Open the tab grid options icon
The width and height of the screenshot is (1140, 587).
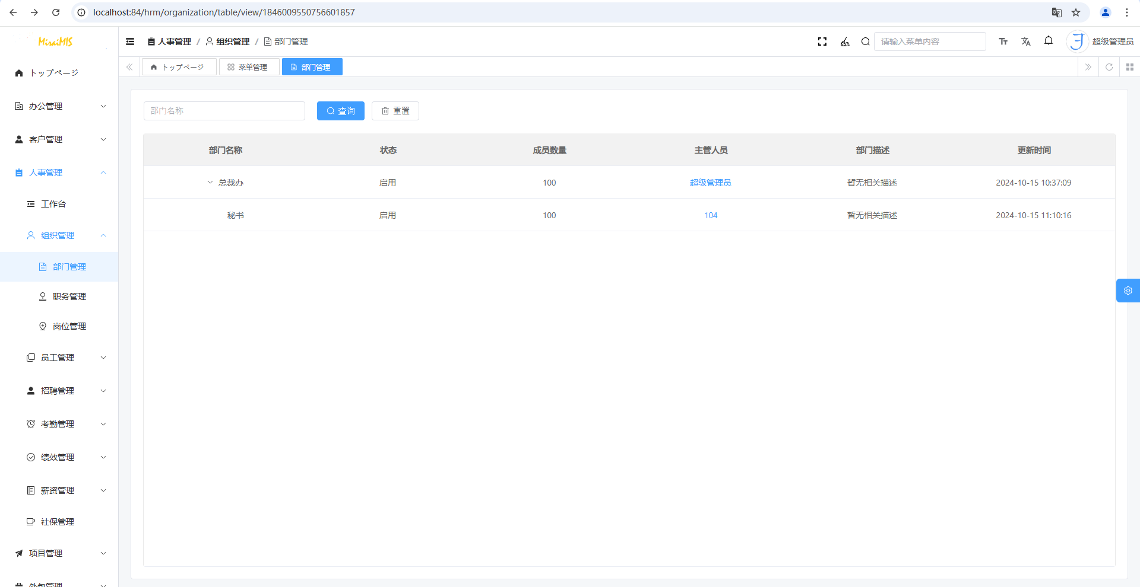(x=1130, y=67)
